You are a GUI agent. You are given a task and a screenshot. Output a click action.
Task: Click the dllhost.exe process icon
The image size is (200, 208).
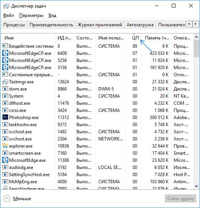(x=5, y=103)
